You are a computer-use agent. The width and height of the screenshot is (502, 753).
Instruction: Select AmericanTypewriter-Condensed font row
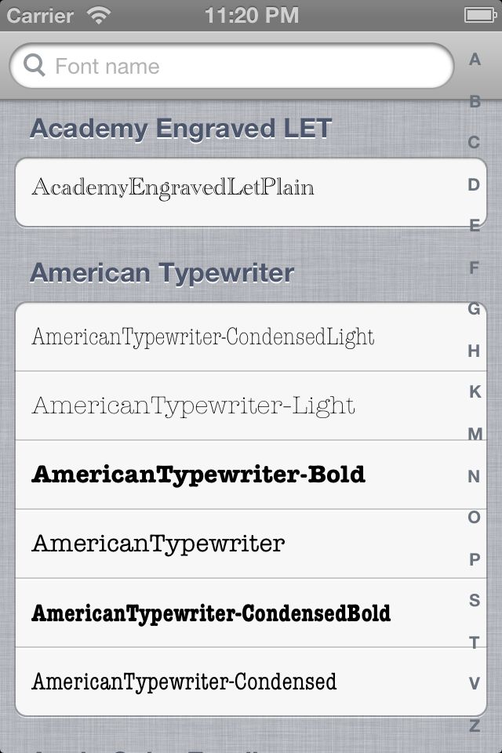click(251, 682)
